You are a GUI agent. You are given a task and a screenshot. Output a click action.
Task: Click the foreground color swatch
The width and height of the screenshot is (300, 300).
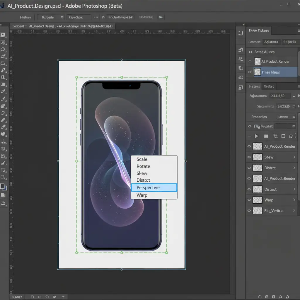[2, 186]
